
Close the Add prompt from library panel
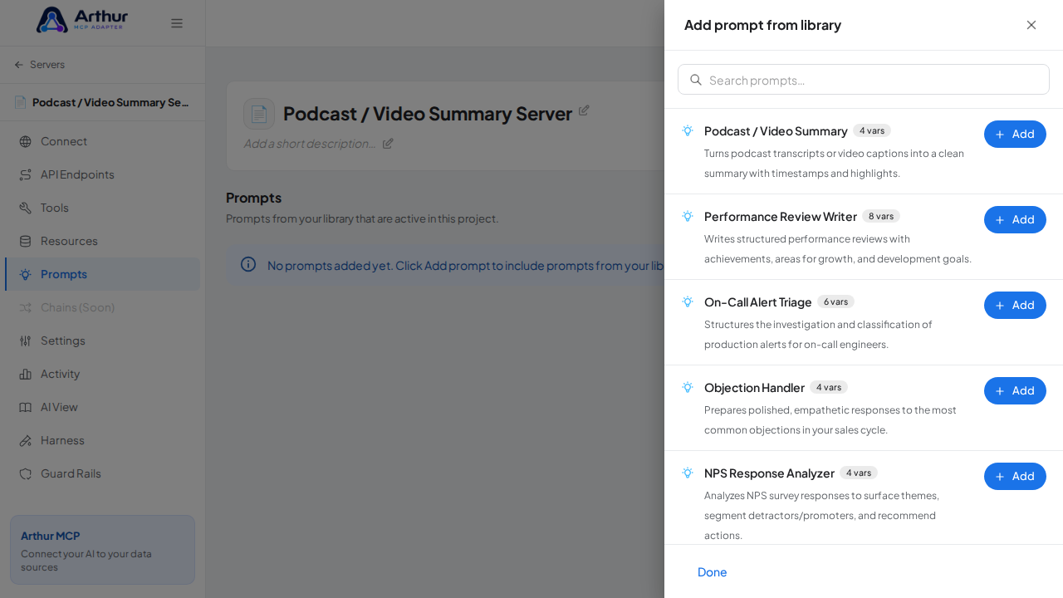1031,25
